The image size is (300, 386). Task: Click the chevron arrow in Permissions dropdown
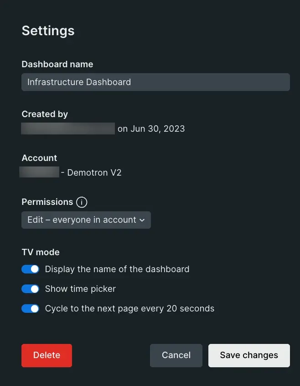click(x=142, y=220)
